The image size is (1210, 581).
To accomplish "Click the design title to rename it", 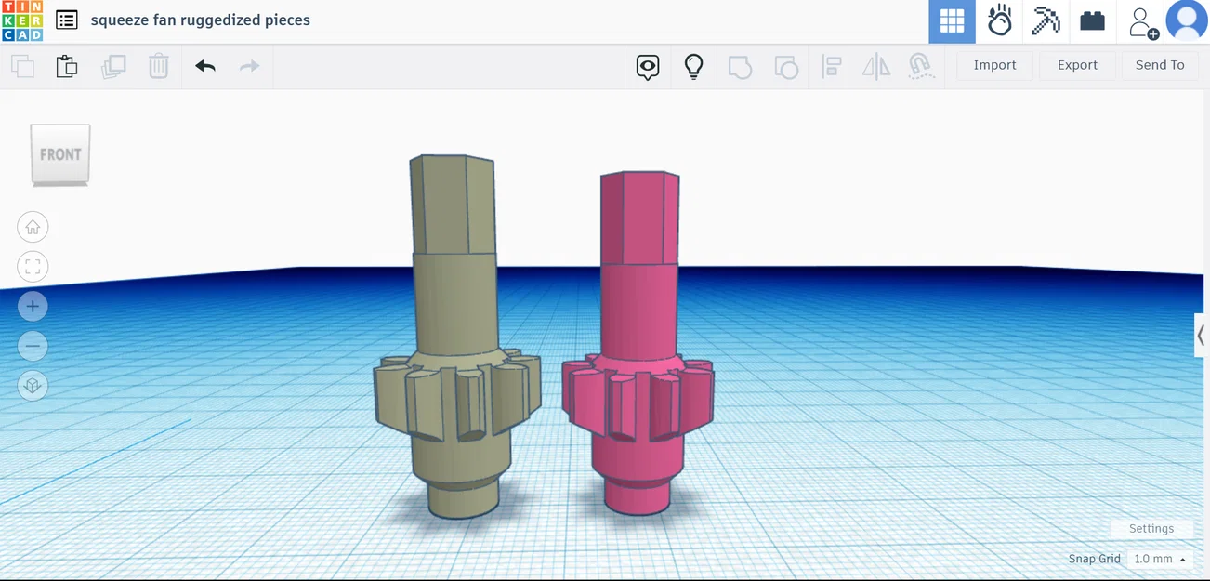I will click(x=200, y=19).
